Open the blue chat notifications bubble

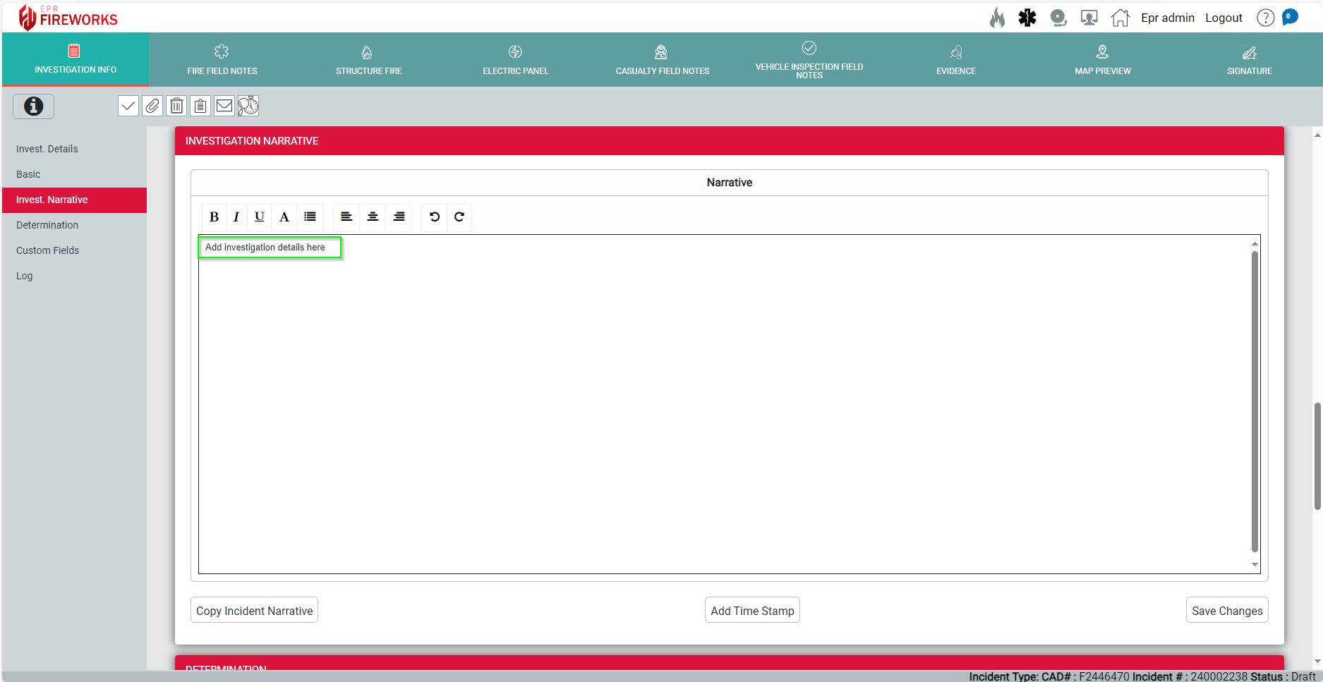(x=1290, y=17)
